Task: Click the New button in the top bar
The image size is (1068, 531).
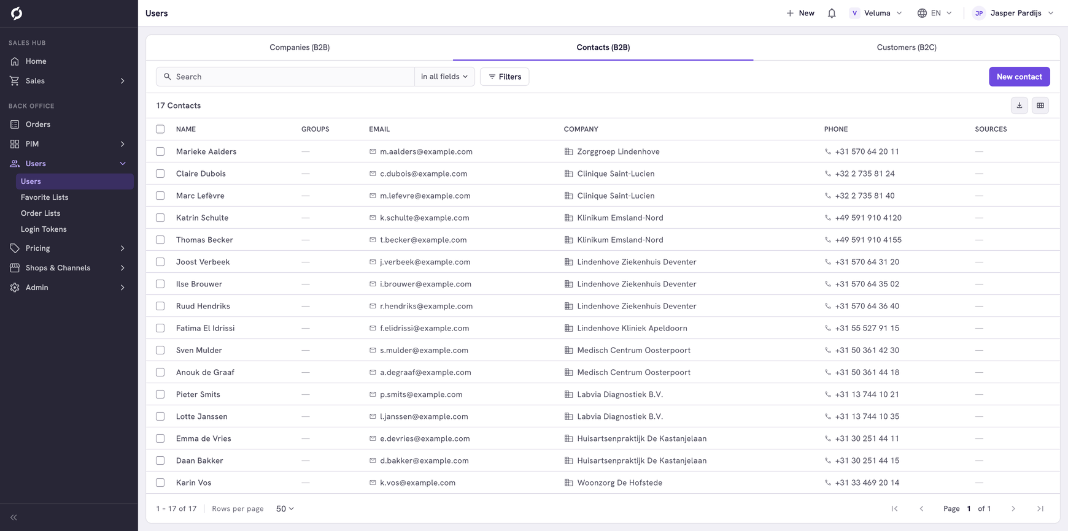Action: (800, 13)
